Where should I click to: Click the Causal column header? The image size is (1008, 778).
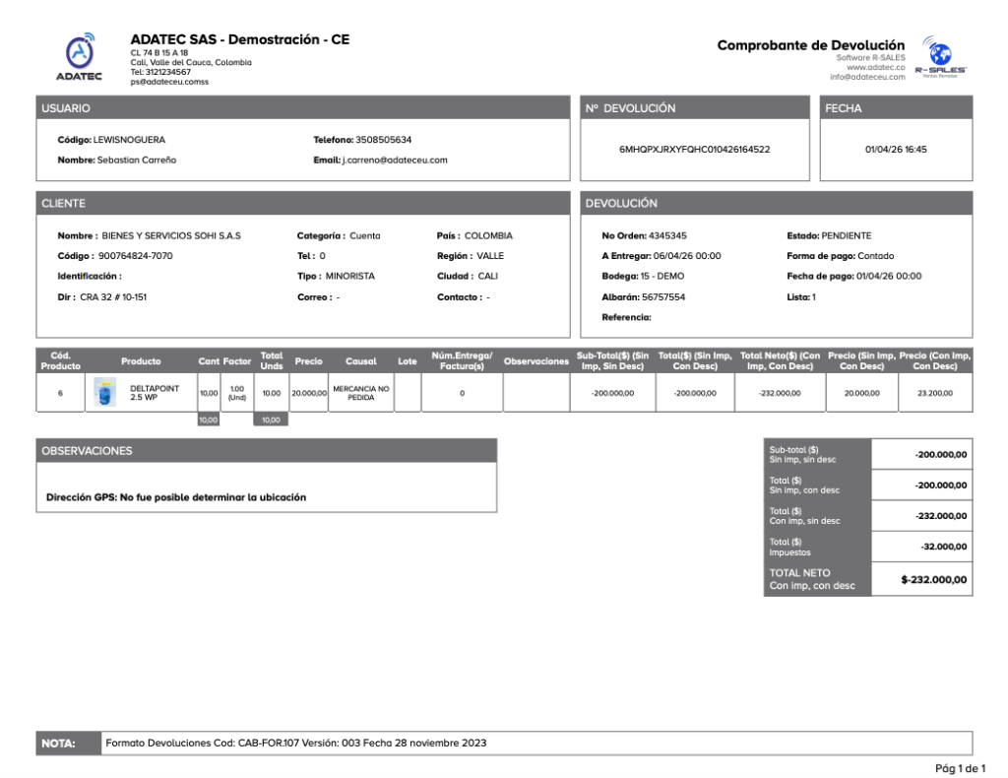(x=360, y=360)
